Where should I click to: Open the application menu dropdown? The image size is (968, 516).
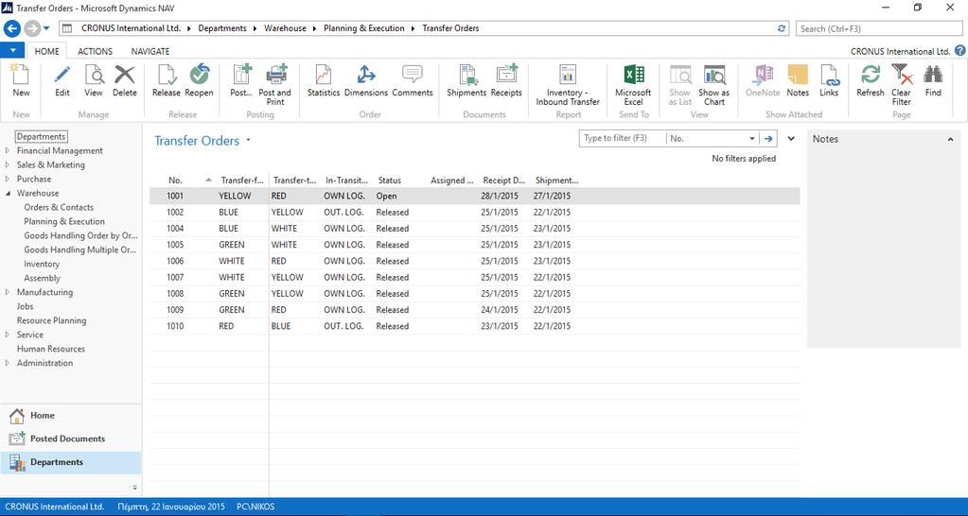(x=12, y=50)
